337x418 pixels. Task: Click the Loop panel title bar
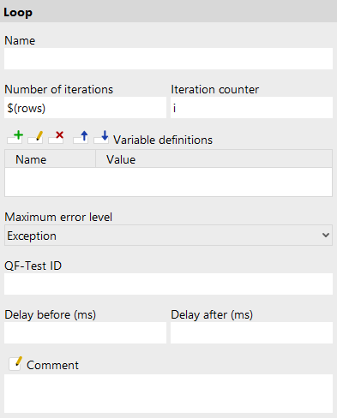(x=168, y=11)
